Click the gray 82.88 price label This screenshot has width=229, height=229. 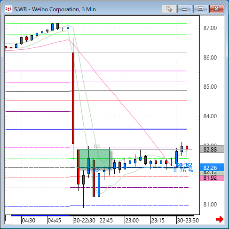tap(212, 149)
